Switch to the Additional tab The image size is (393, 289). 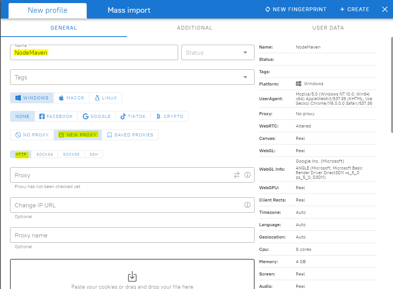[194, 28]
